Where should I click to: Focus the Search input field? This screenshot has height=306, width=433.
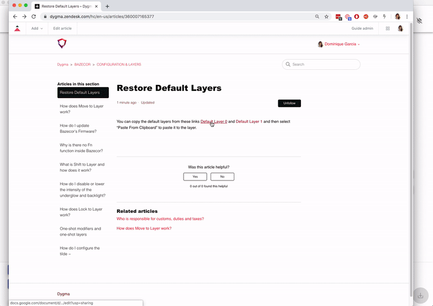(x=321, y=64)
